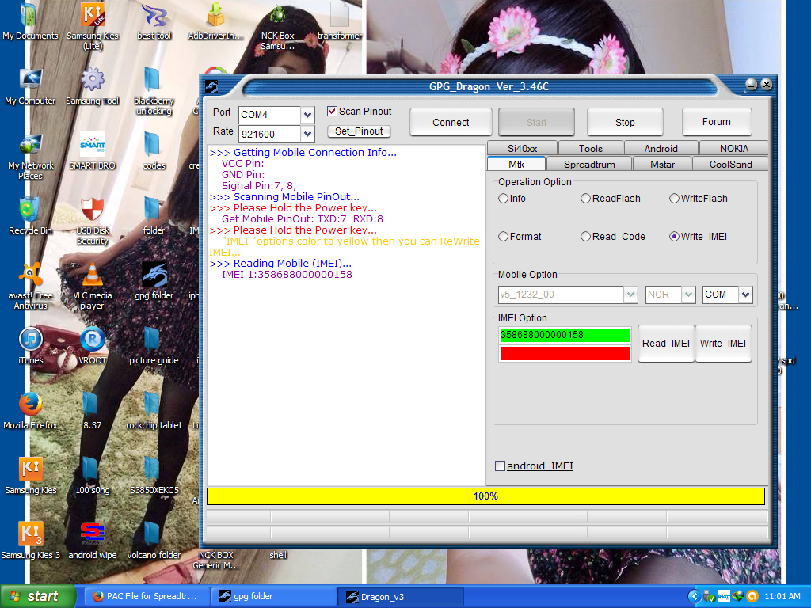811x608 pixels.
Task: Launch the VROOT desktop shortcut
Action: click(93, 340)
